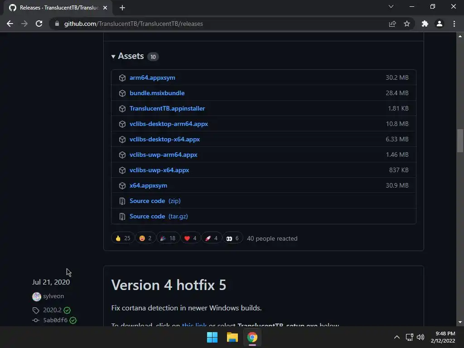Close the Releases TranslucentTB tab
The image size is (464, 348).
pyautogui.click(x=105, y=8)
